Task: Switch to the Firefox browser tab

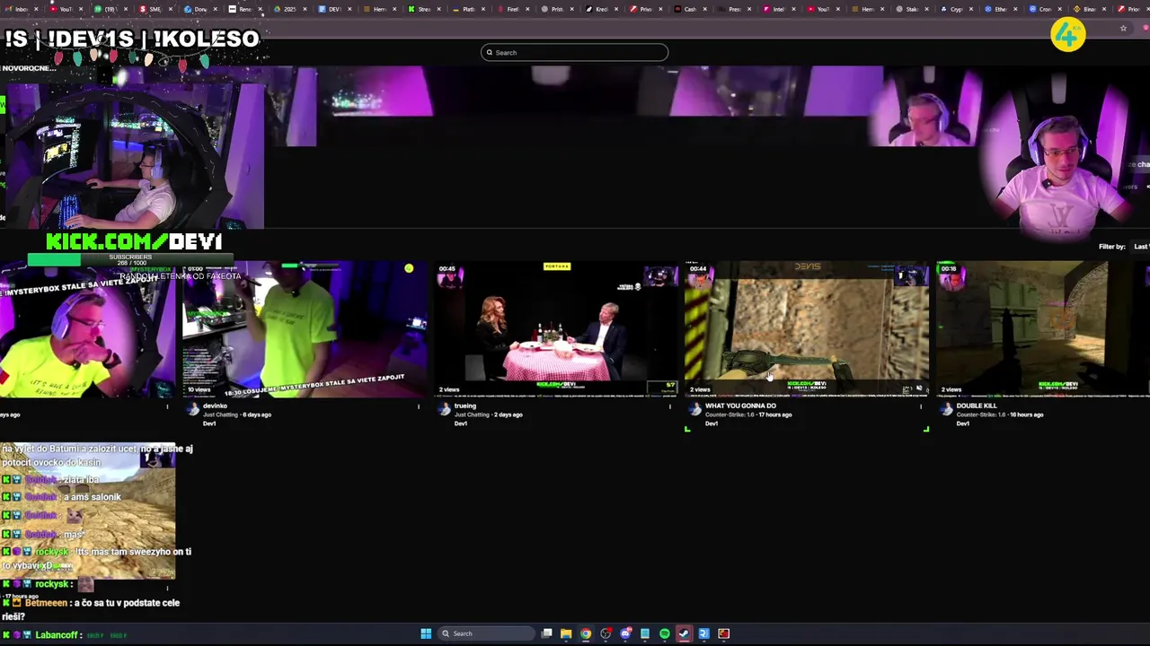Action: (512, 9)
